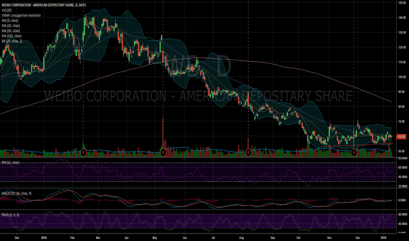Viewport: 409px width, 241px height.
Task: Select the MA (9, close) legend entry
Action: (10, 21)
